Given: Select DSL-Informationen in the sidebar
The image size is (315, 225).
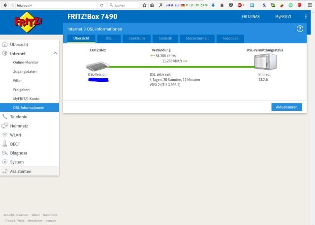Looking at the screenshot, I should (30, 107).
